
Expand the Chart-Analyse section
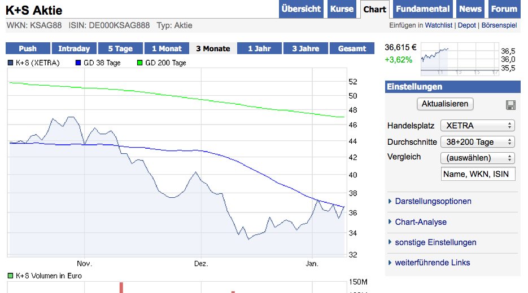(x=421, y=222)
